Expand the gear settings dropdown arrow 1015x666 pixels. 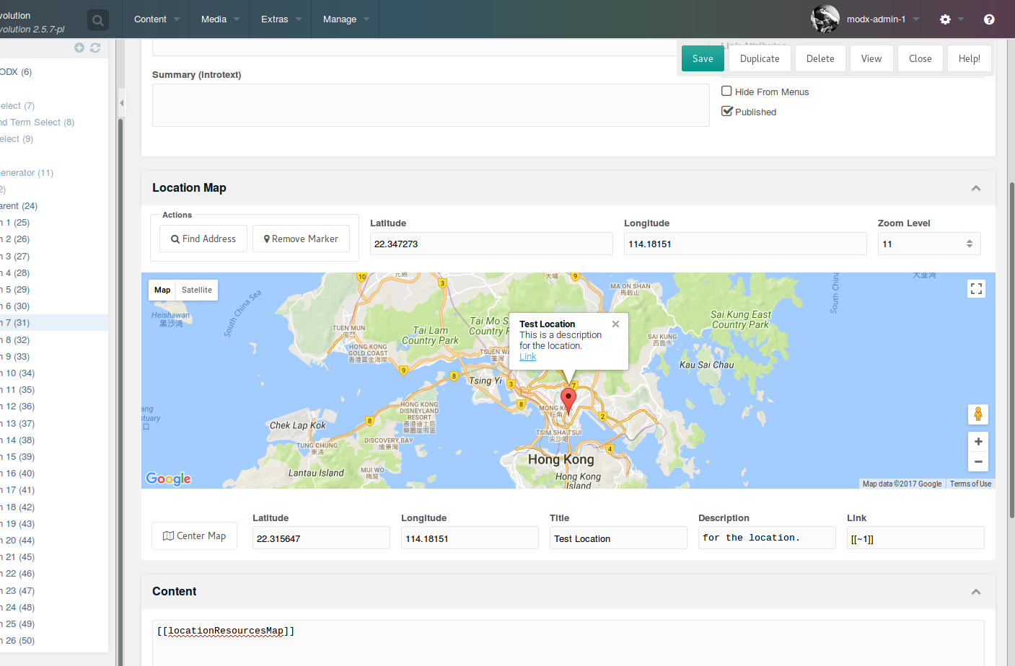961,19
